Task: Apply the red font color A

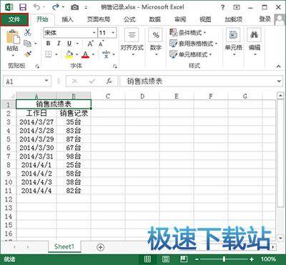Action: coord(85,55)
